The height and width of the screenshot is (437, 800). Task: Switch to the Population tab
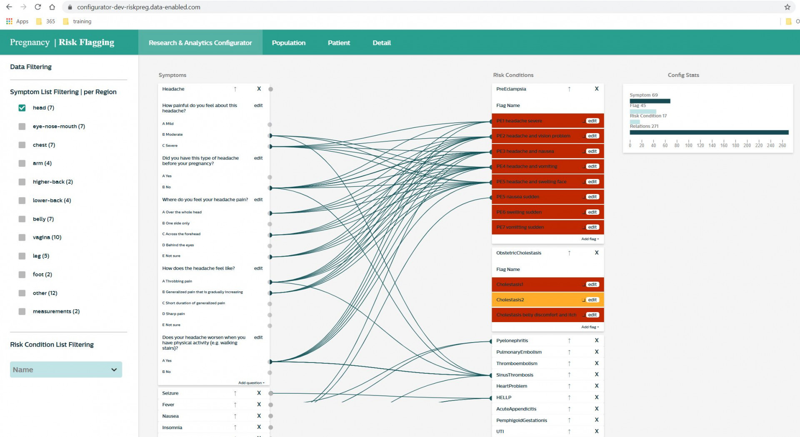pyautogui.click(x=288, y=43)
